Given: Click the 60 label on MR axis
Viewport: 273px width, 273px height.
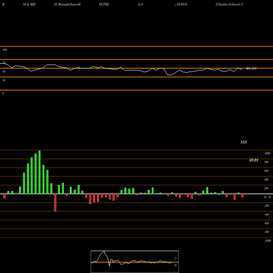Looking at the screenshot, I should click(266, 171).
